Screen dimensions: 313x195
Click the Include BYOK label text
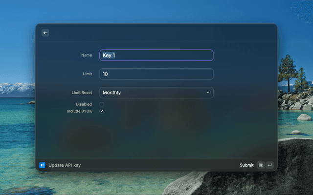(79, 111)
